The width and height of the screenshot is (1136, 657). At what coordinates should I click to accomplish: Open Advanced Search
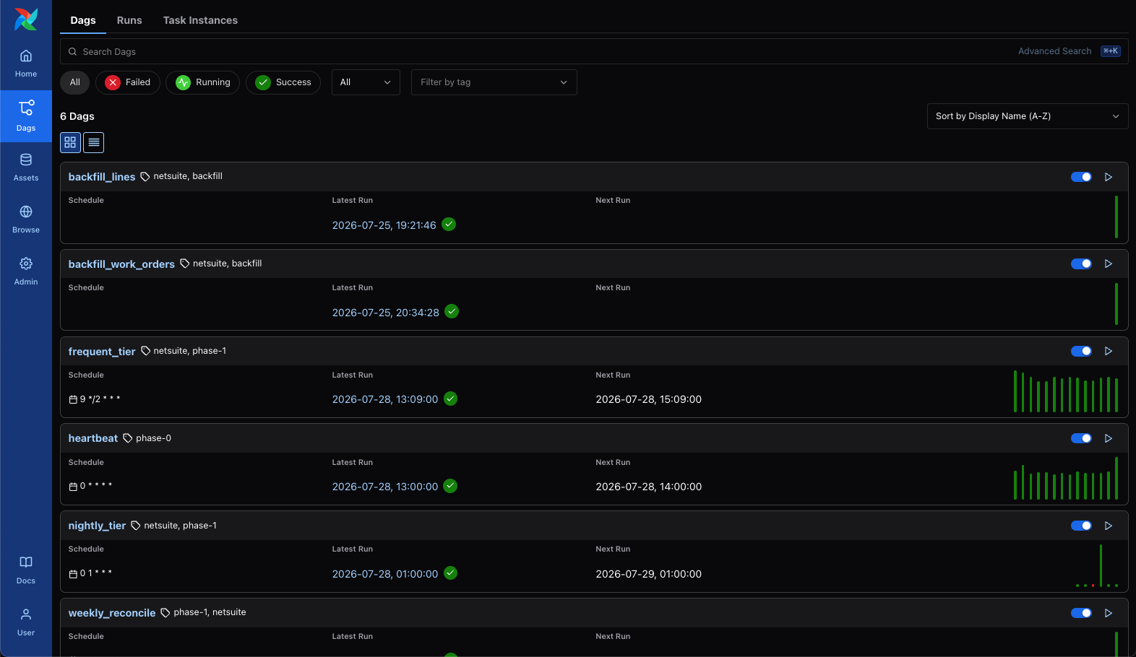pyautogui.click(x=1054, y=51)
